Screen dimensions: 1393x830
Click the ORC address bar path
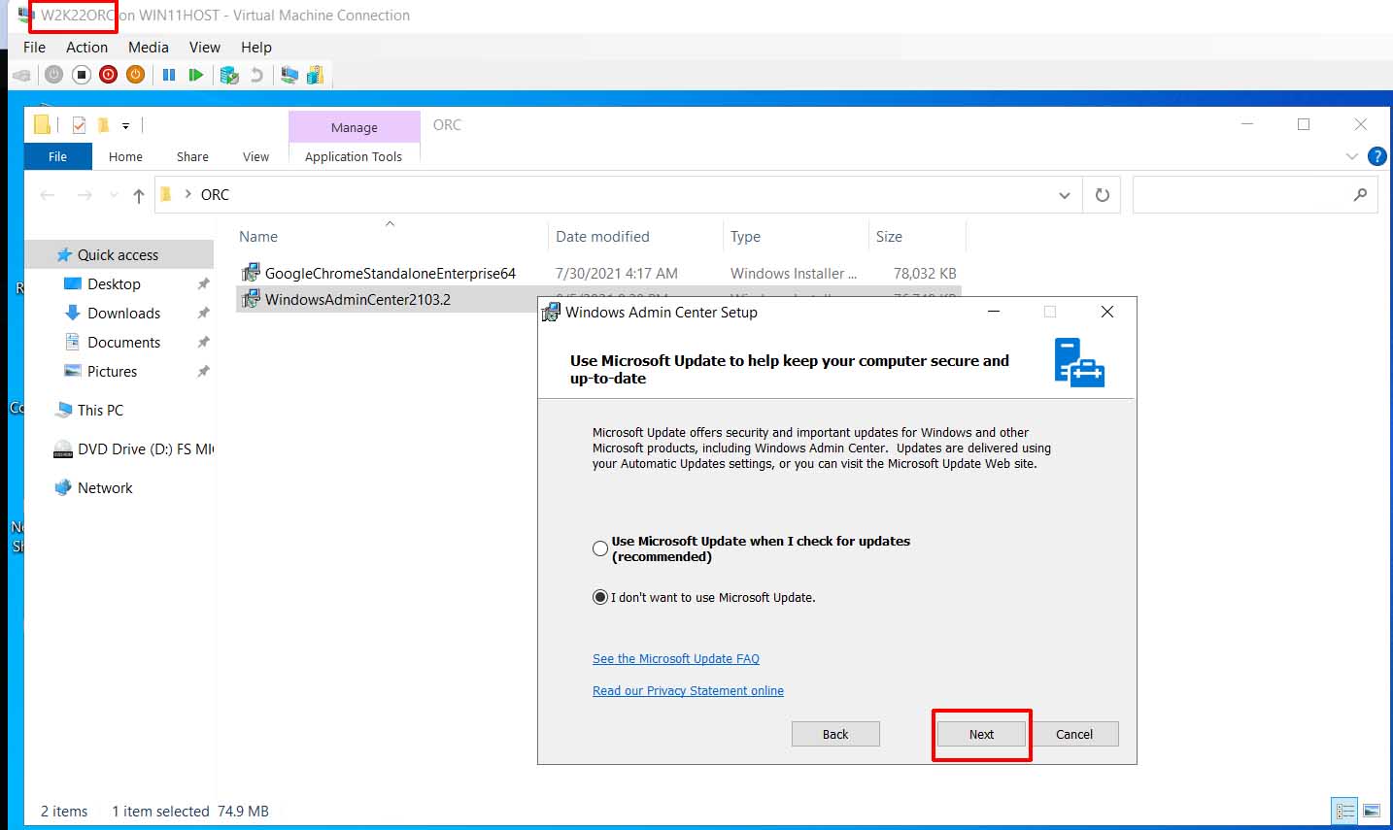215,194
